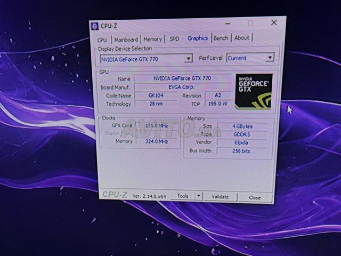Click the Technology value 28 nm
341x256 pixels.
pyautogui.click(x=156, y=104)
